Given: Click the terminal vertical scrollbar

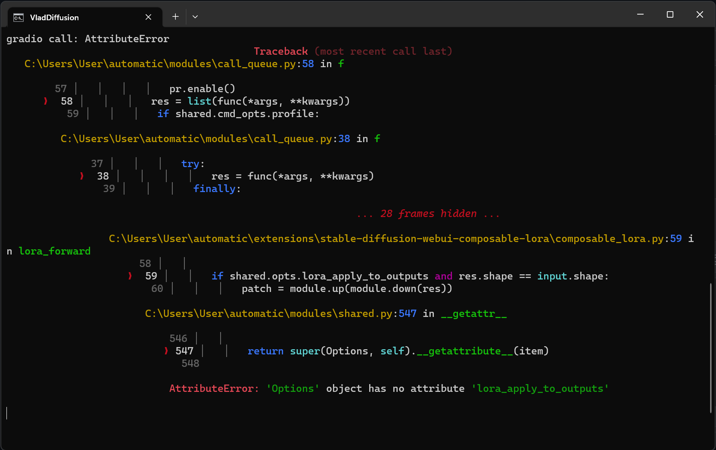Looking at the screenshot, I should point(711,348).
